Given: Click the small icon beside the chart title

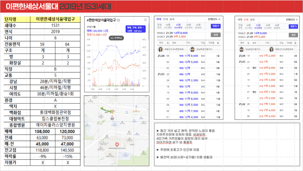Looking at the screenshot, I should [118, 20].
